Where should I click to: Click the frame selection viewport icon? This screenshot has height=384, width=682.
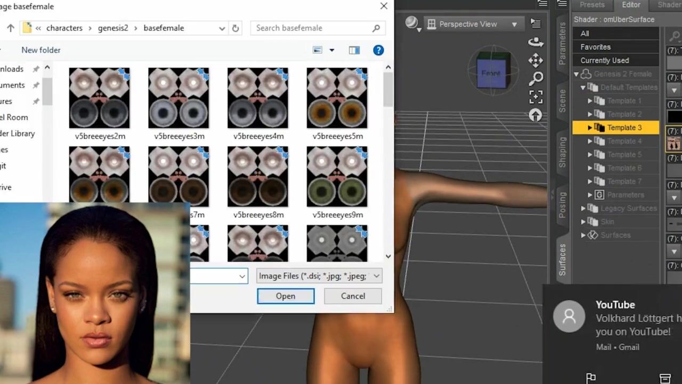coord(535,97)
